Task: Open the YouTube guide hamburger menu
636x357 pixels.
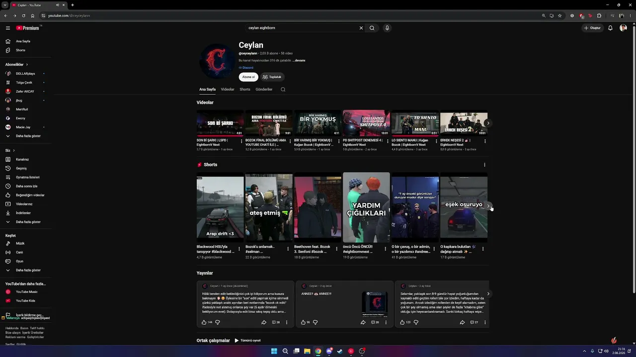Action: [8, 28]
